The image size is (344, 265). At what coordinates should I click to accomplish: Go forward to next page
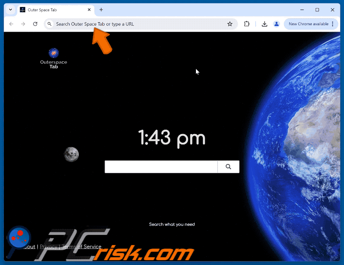[x=23, y=24]
